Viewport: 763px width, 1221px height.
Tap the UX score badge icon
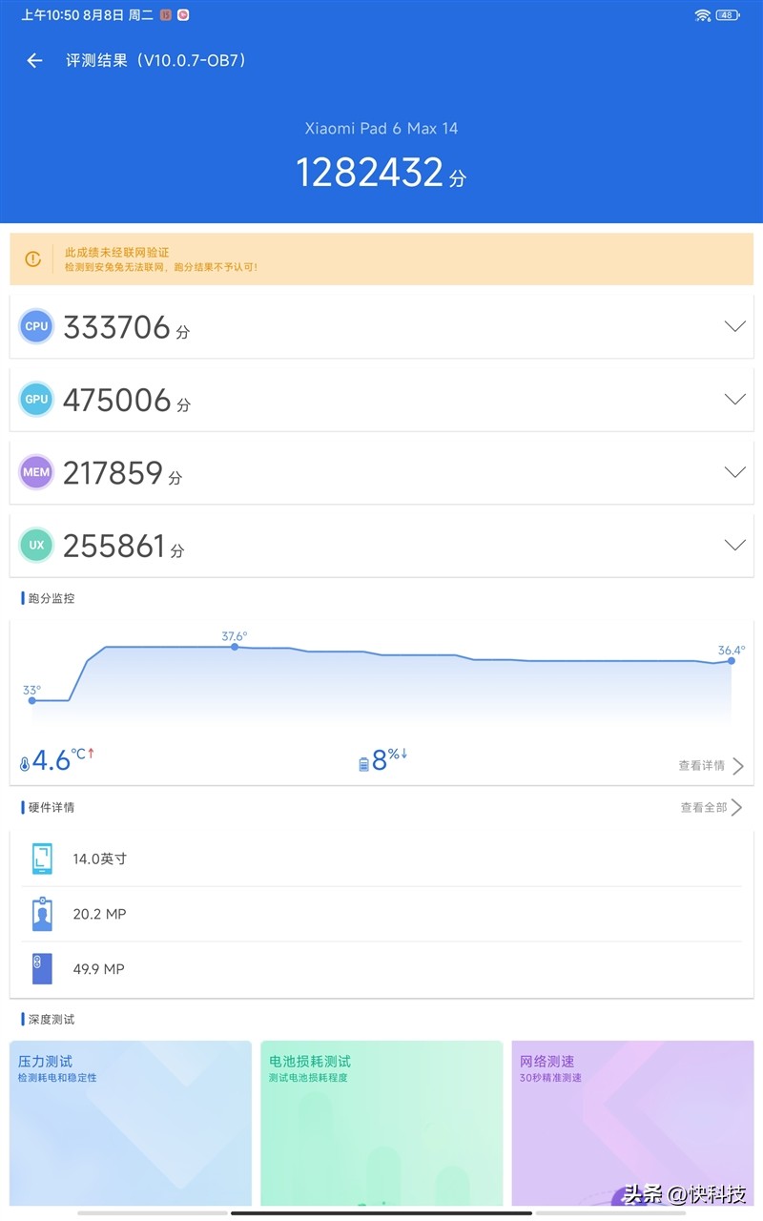click(x=36, y=546)
